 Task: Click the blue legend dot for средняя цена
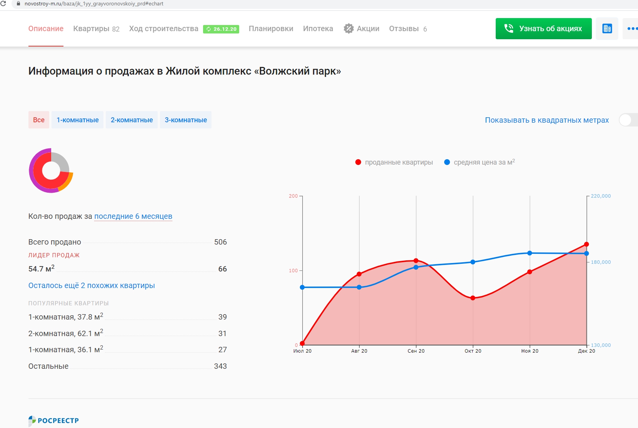click(447, 162)
